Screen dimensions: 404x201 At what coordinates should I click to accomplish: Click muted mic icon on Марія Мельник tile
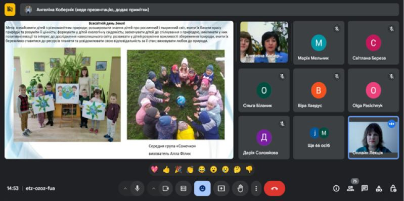pos(337,29)
